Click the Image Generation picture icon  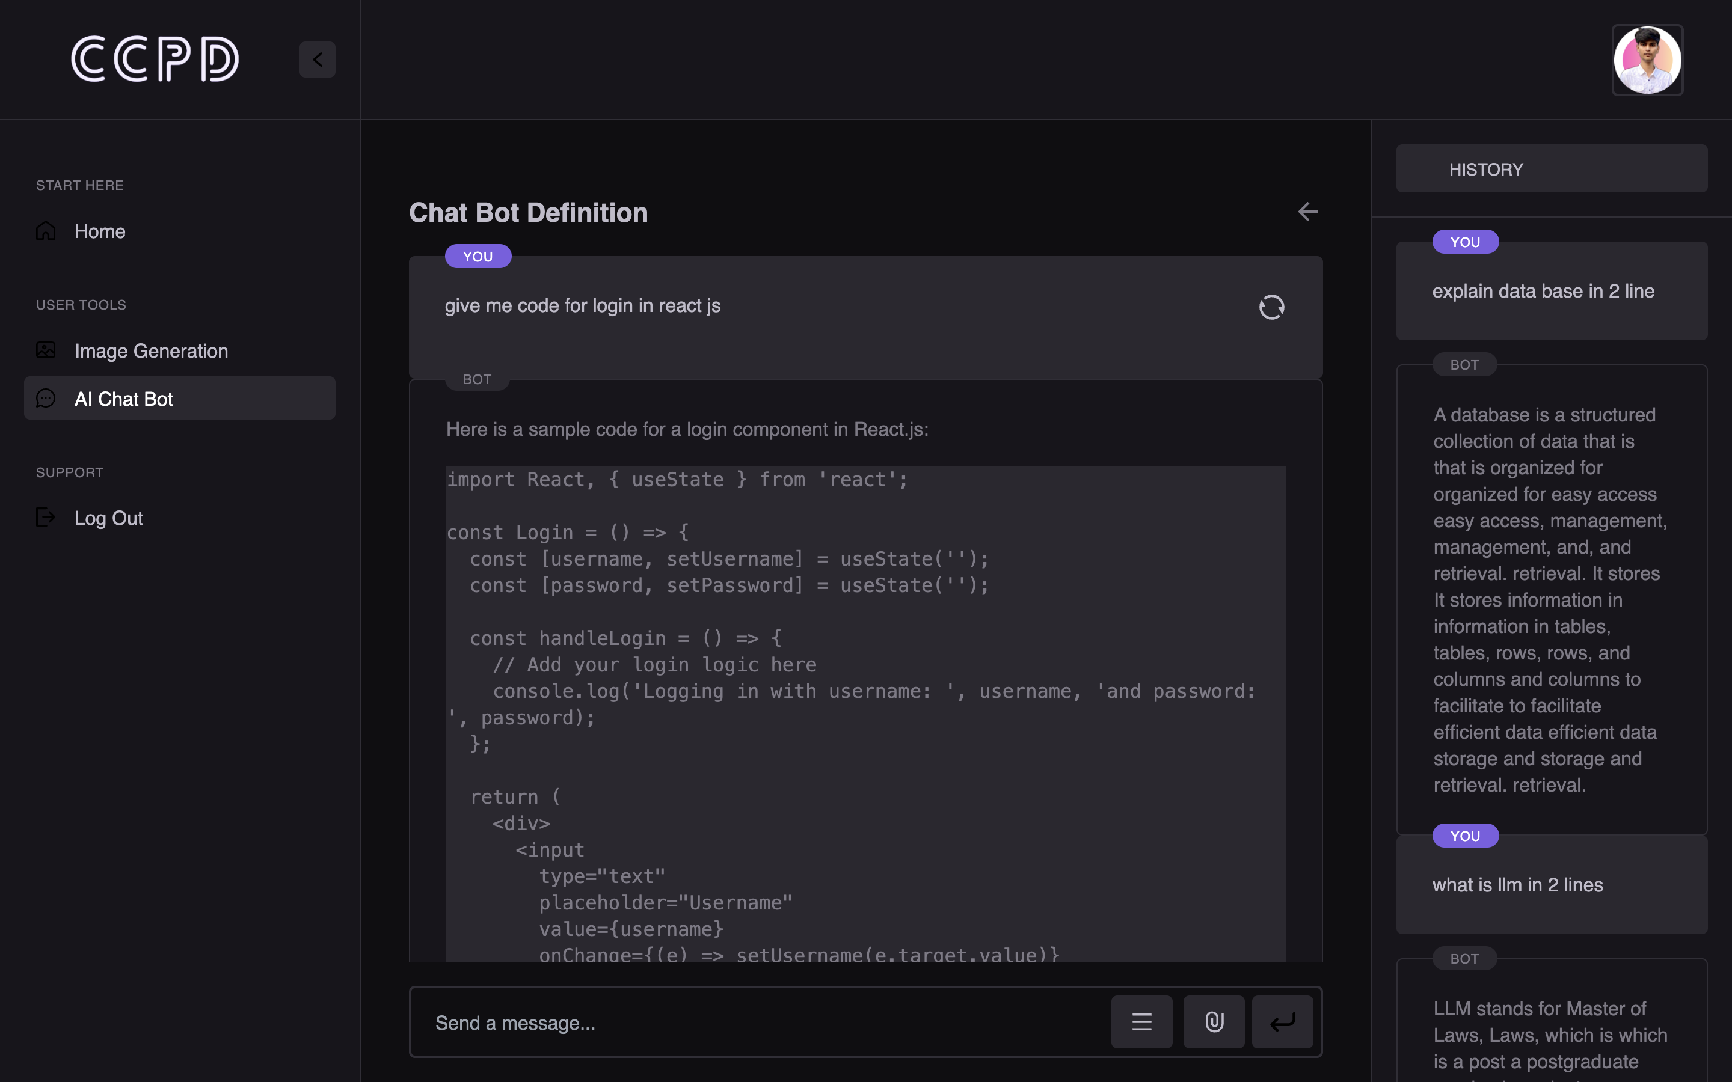(46, 350)
